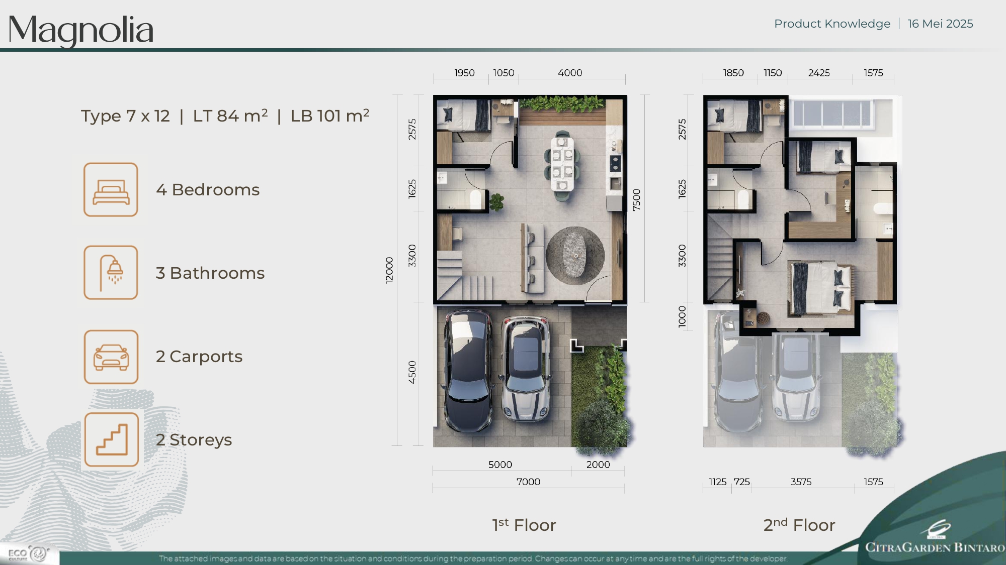Click the Eco Culture logo at bottom left
The image size is (1006, 565).
(x=28, y=554)
